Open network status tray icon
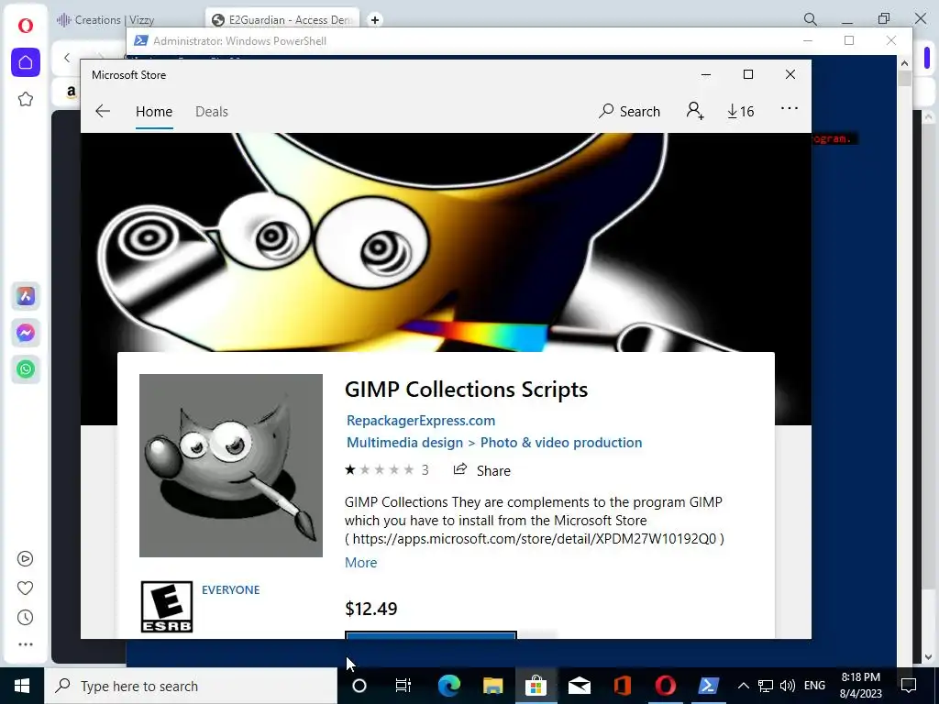939x704 pixels. click(x=766, y=686)
